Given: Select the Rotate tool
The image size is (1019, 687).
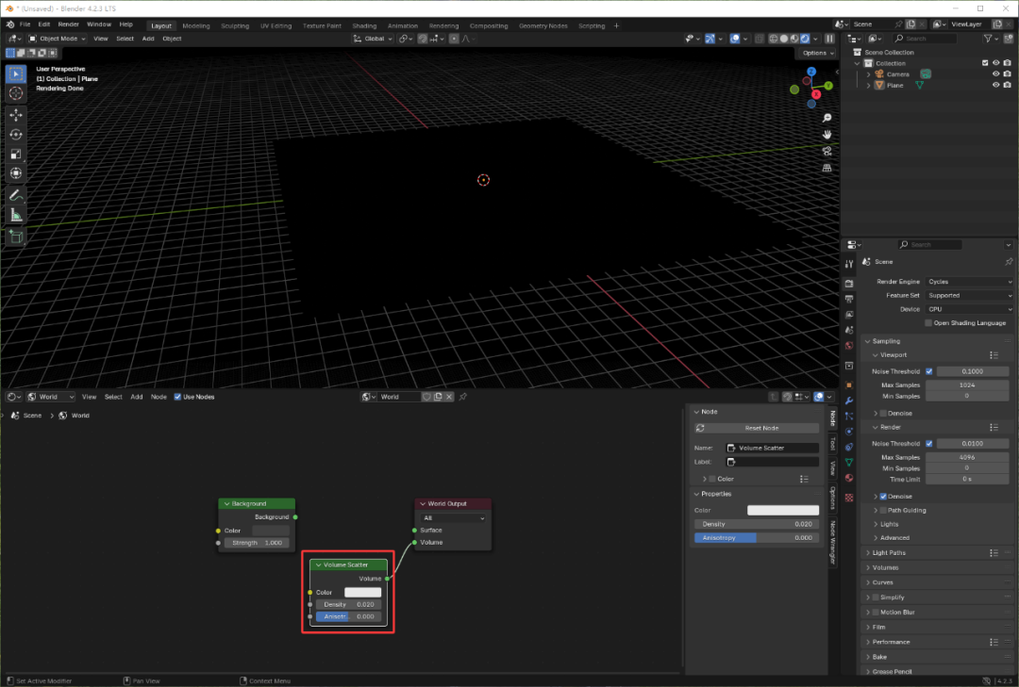Looking at the screenshot, I should coord(16,135).
